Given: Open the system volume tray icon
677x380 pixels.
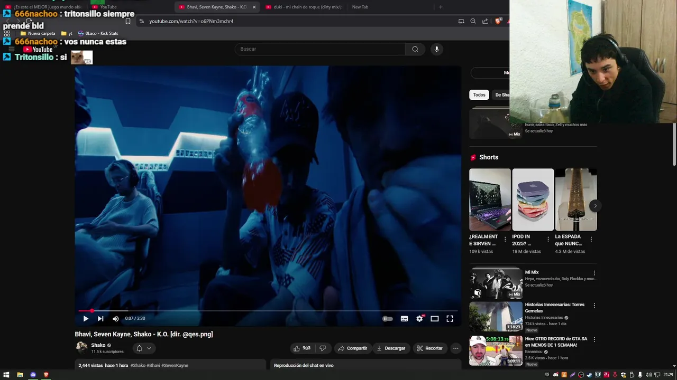Looking at the screenshot, I should pyautogui.click(x=648, y=375).
